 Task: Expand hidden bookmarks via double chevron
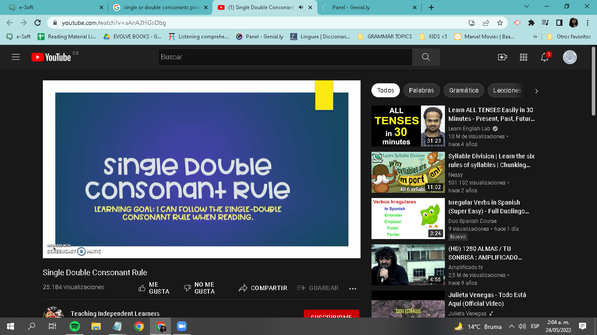(535, 37)
